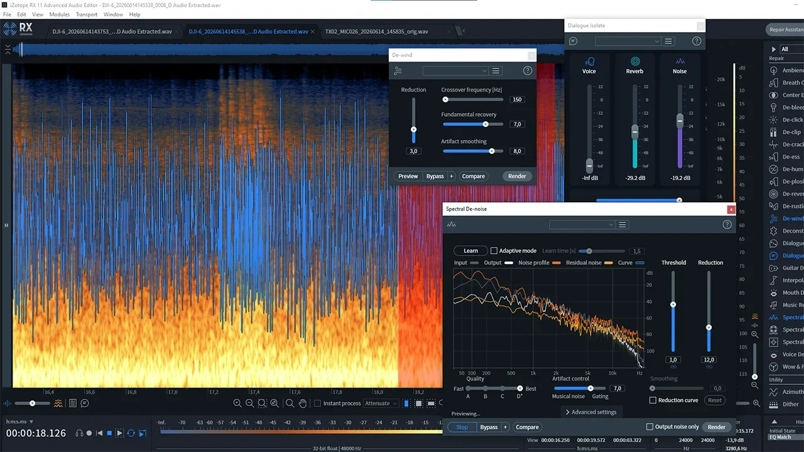Click the markers list icon below spectrogram

click(x=73, y=403)
